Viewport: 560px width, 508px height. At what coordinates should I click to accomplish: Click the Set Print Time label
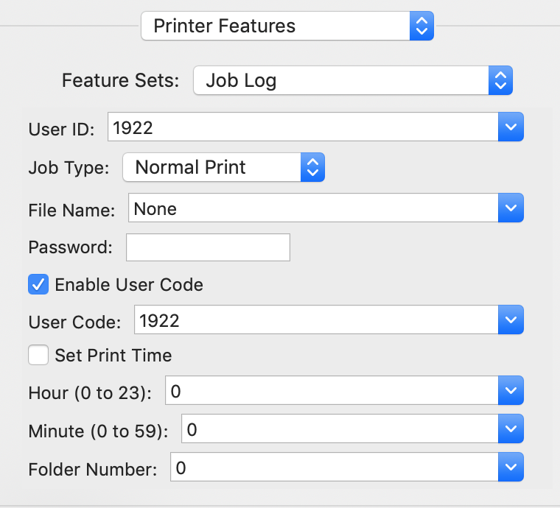(x=113, y=356)
